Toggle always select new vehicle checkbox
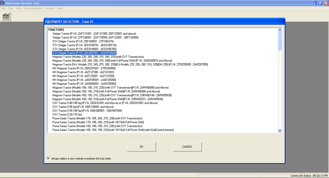This screenshot has width=329, height=178. coord(48,158)
